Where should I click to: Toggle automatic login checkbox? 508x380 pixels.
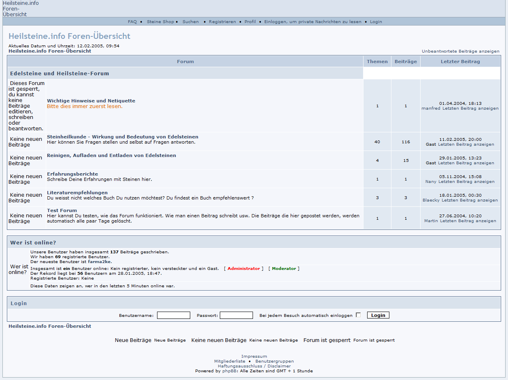tap(358, 315)
